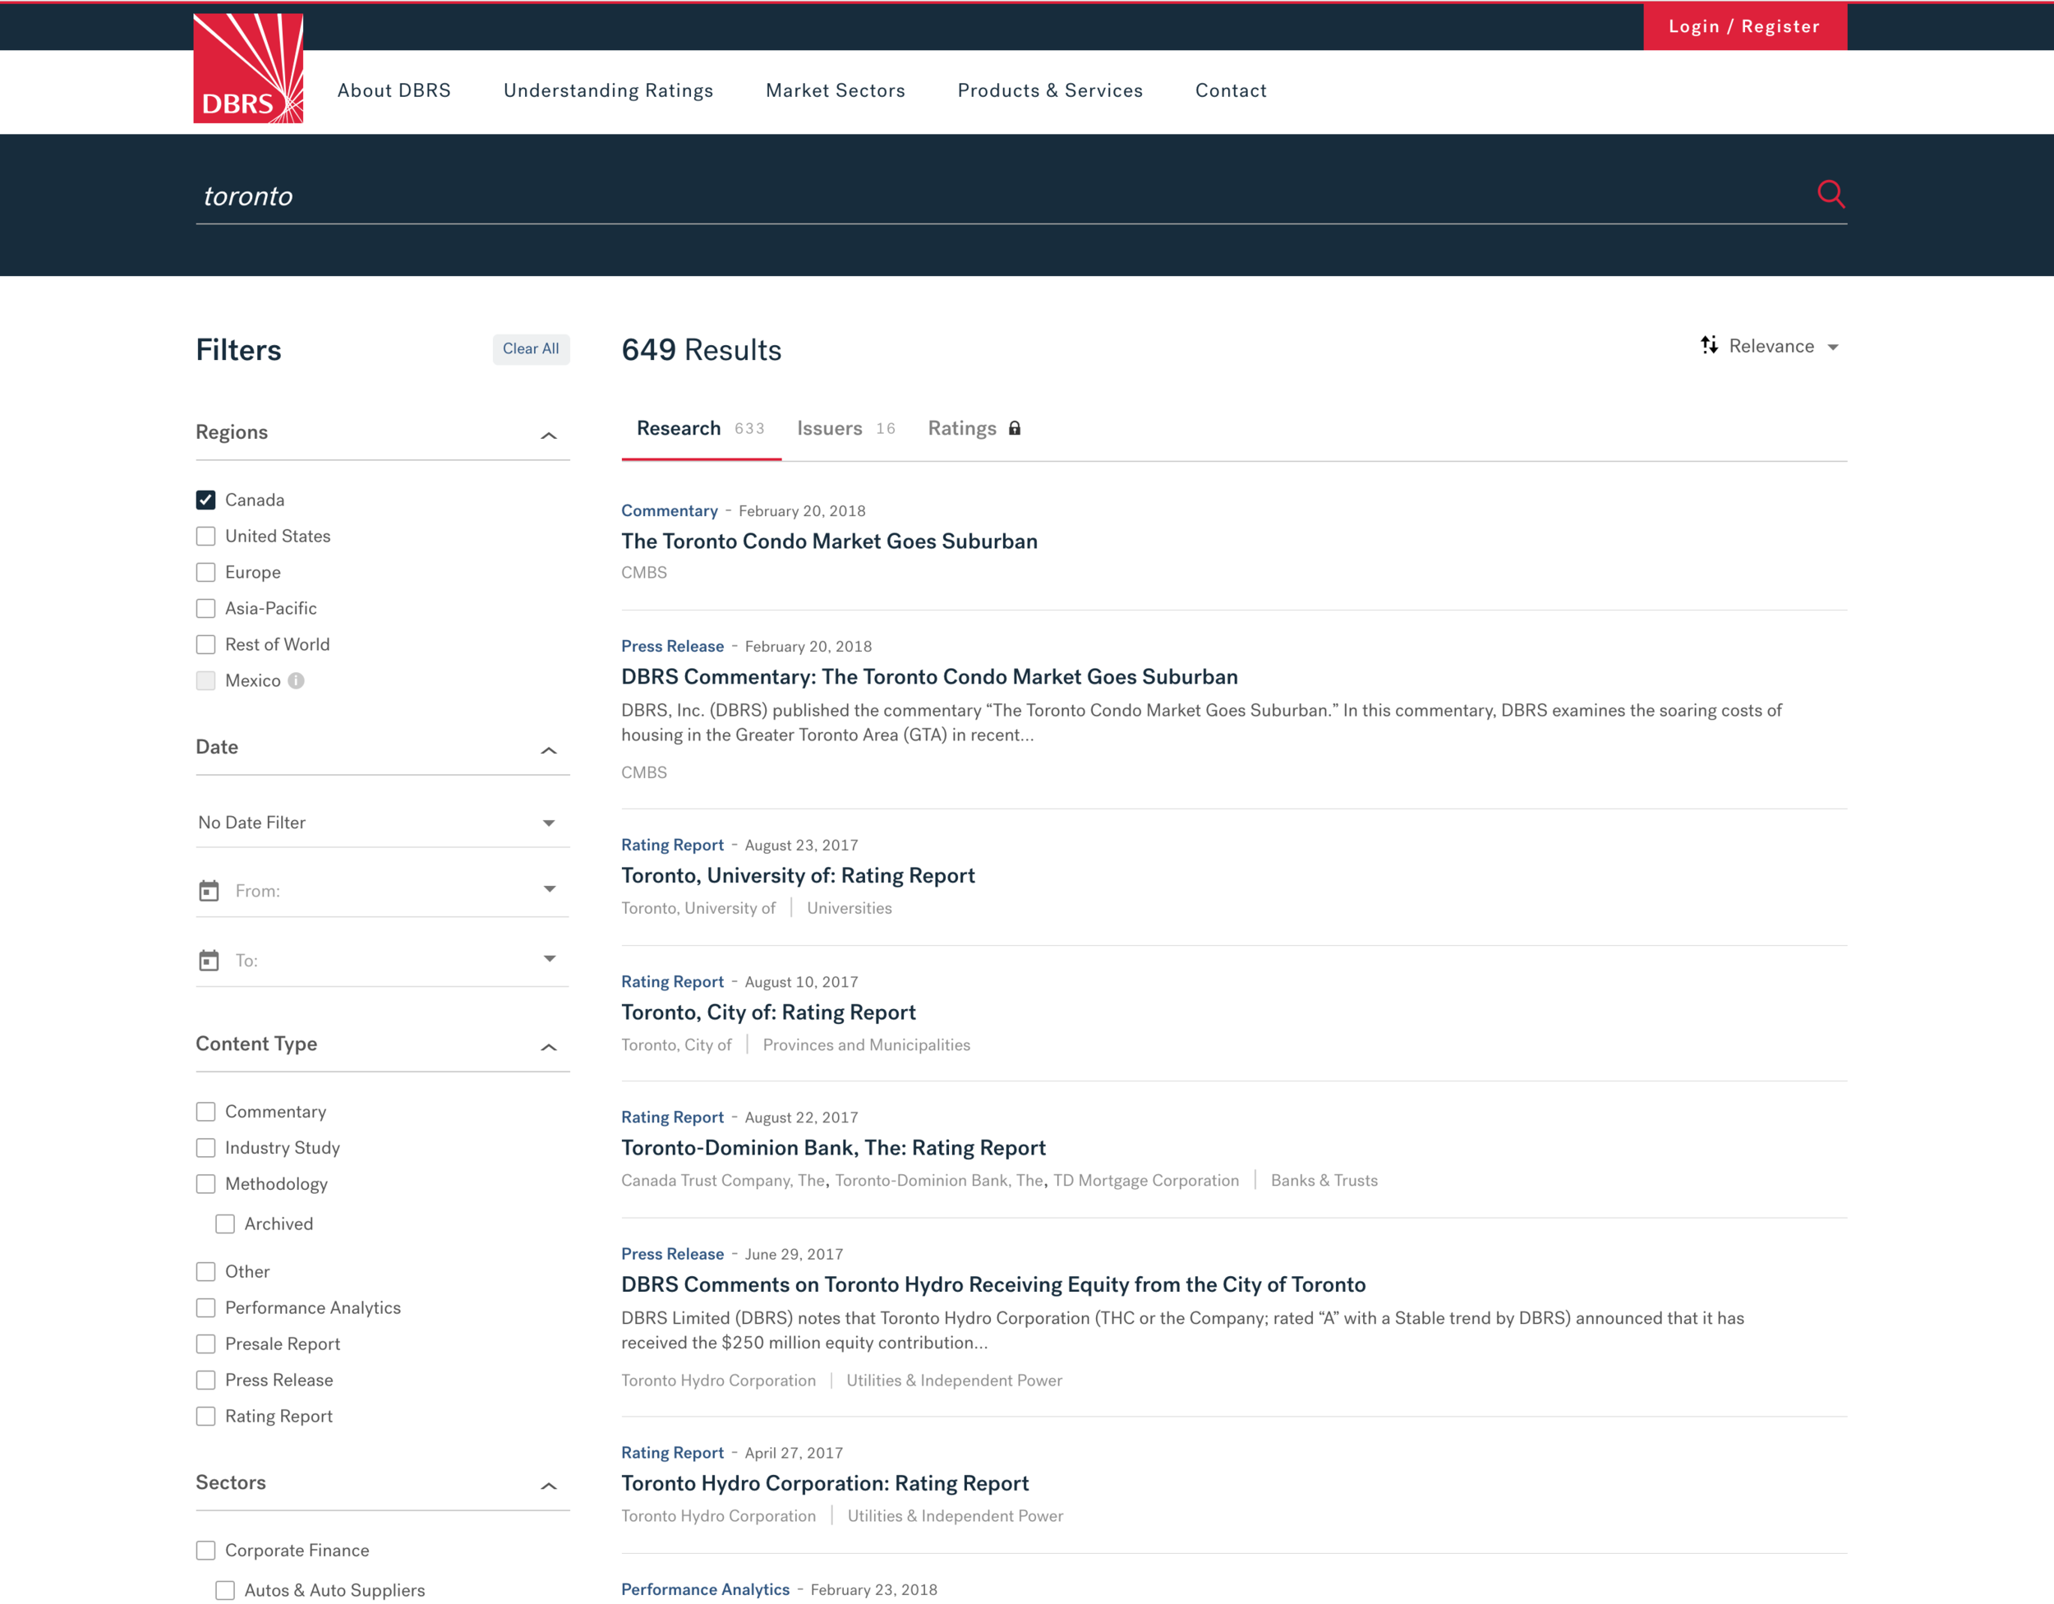Viewport: 2054px width, 1604px height.
Task: Open the To date dropdown
Action: click(x=382, y=960)
